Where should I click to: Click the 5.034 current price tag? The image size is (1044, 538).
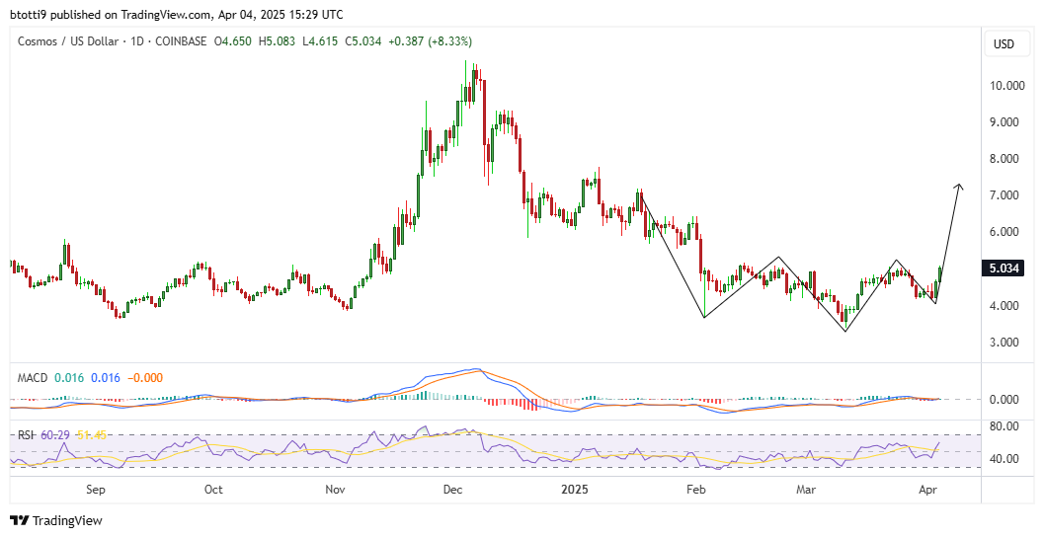(x=1003, y=269)
